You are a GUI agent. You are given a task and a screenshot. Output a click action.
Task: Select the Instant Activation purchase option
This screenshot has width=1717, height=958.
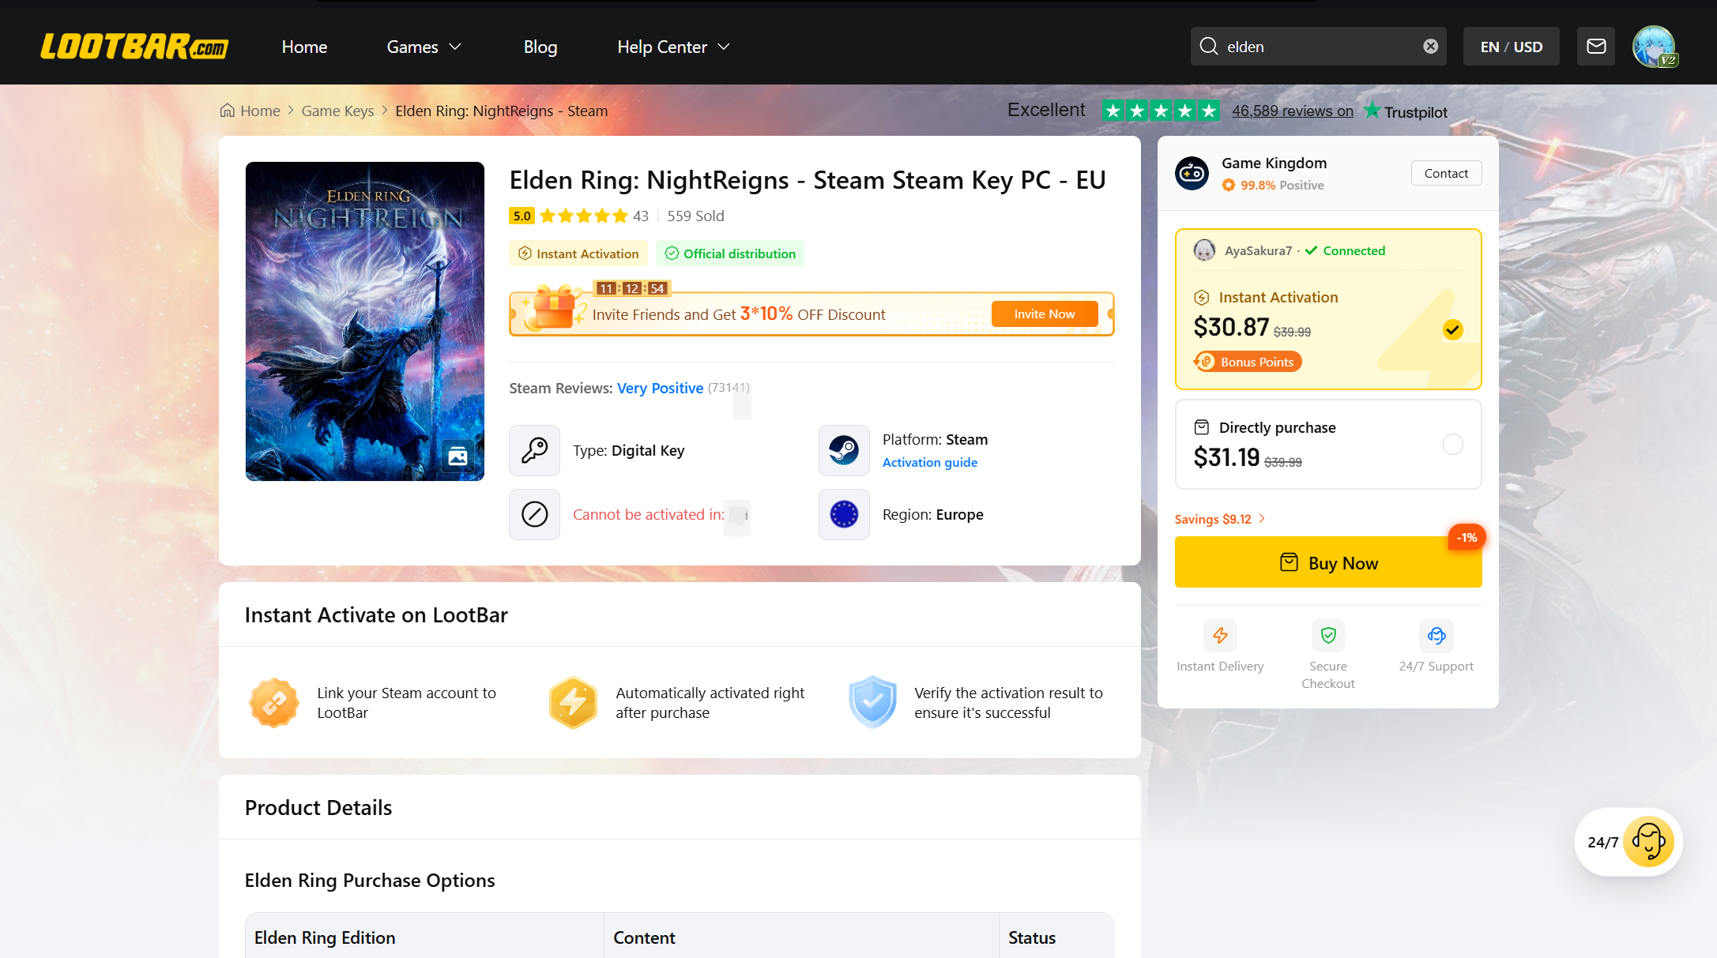[x=1328, y=309]
